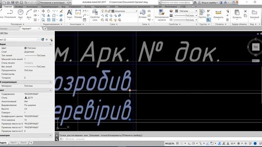262x147 pixels.
Task: Click the Erase pencil icon
Action: [x=61, y=11]
